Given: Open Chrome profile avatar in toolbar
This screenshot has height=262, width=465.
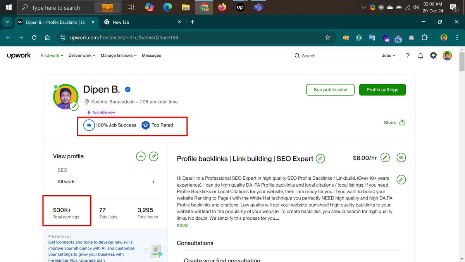Looking at the screenshot, I should [x=444, y=38].
